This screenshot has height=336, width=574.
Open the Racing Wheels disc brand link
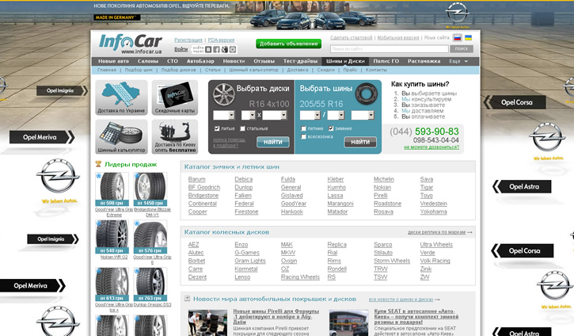pyautogui.click(x=300, y=277)
